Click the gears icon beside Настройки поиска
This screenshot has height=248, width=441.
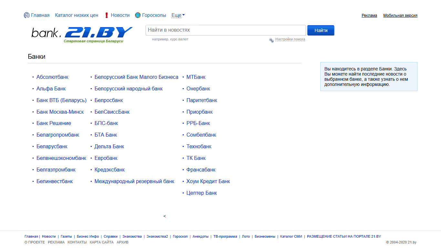(272, 40)
